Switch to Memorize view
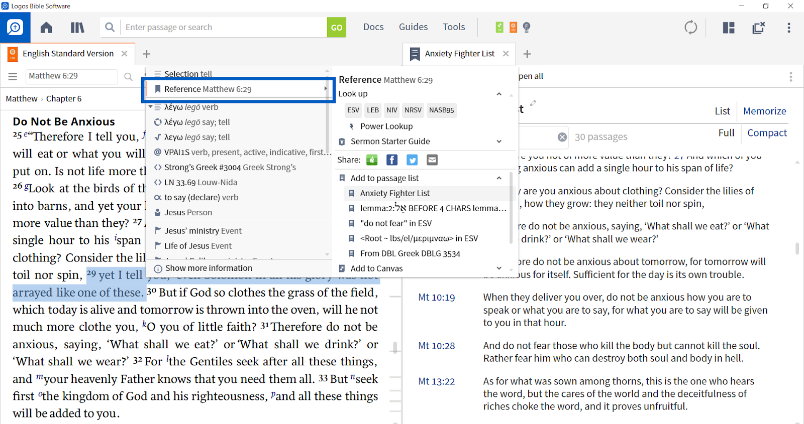The image size is (804, 424). tap(764, 111)
